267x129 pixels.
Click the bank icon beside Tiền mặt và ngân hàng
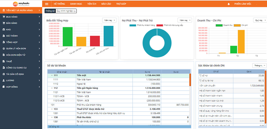4,10
